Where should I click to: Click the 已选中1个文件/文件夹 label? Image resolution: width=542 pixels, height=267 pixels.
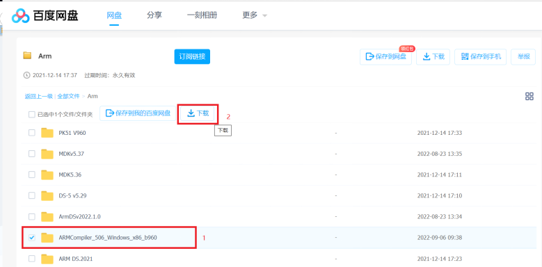(65, 115)
